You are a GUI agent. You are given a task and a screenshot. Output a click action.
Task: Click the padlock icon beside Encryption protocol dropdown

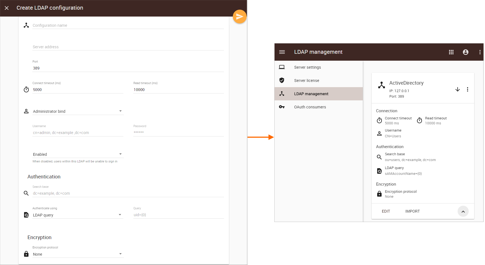(x=26, y=254)
